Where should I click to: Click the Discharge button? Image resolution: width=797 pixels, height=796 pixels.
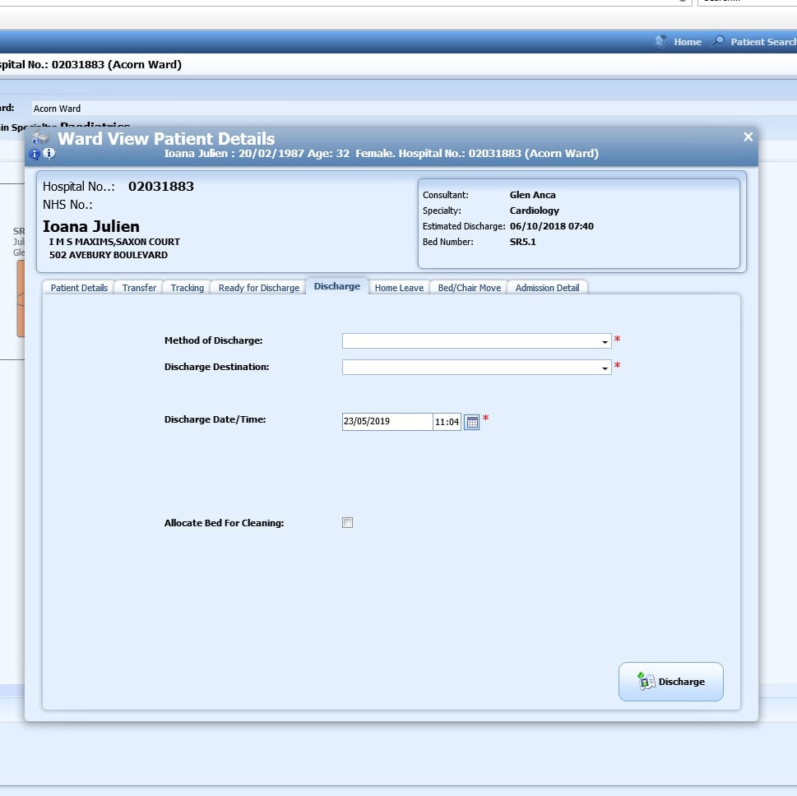pyautogui.click(x=670, y=682)
